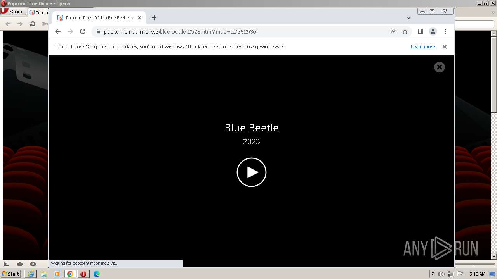This screenshot has width=497, height=279.
Task: Show hidden system tray icons
Action: (x=433, y=274)
